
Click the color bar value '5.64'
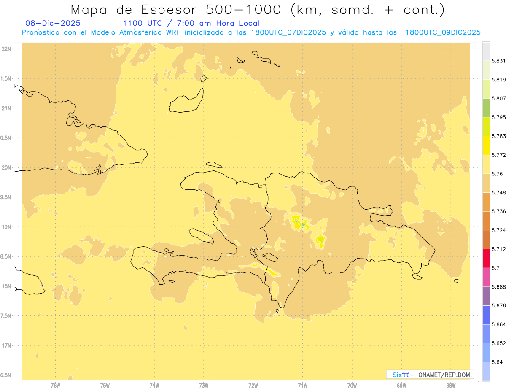(x=497, y=362)
